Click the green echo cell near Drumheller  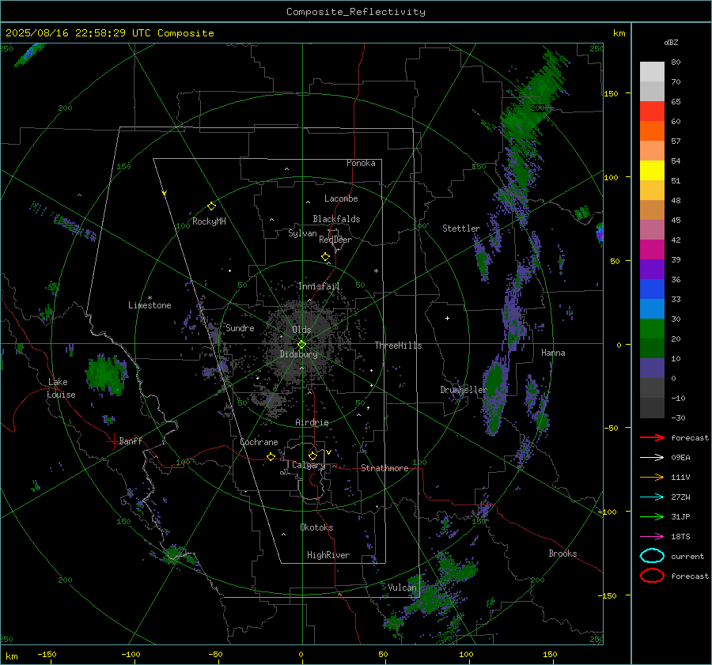pyautogui.click(x=494, y=396)
